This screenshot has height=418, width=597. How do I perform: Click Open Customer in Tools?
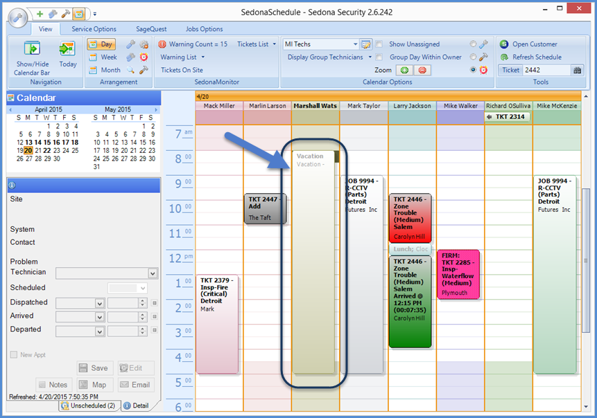(529, 44)
